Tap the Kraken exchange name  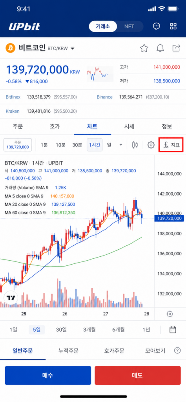click(13, 111)
